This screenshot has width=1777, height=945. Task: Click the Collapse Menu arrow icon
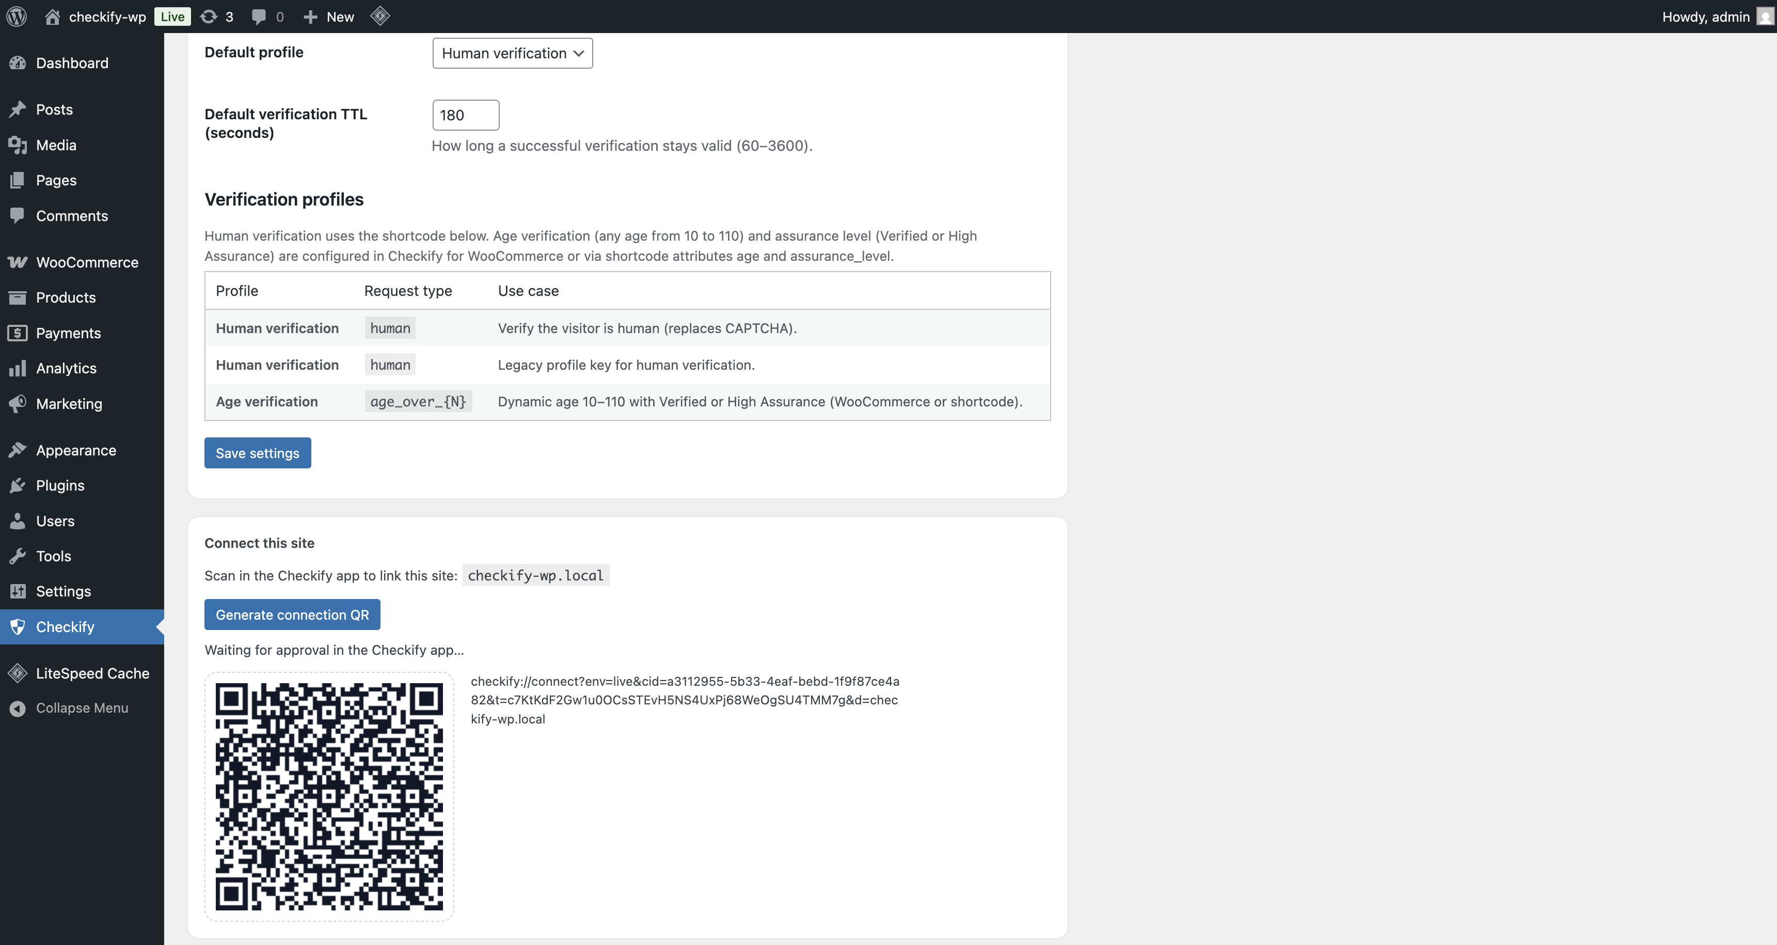pos(18,708)
